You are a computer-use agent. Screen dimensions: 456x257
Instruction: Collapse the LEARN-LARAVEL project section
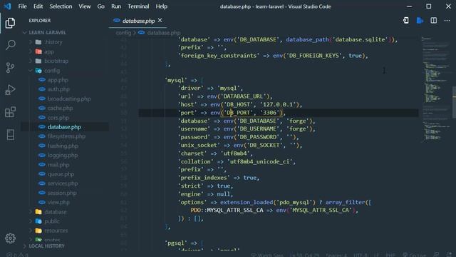point(47,32)
